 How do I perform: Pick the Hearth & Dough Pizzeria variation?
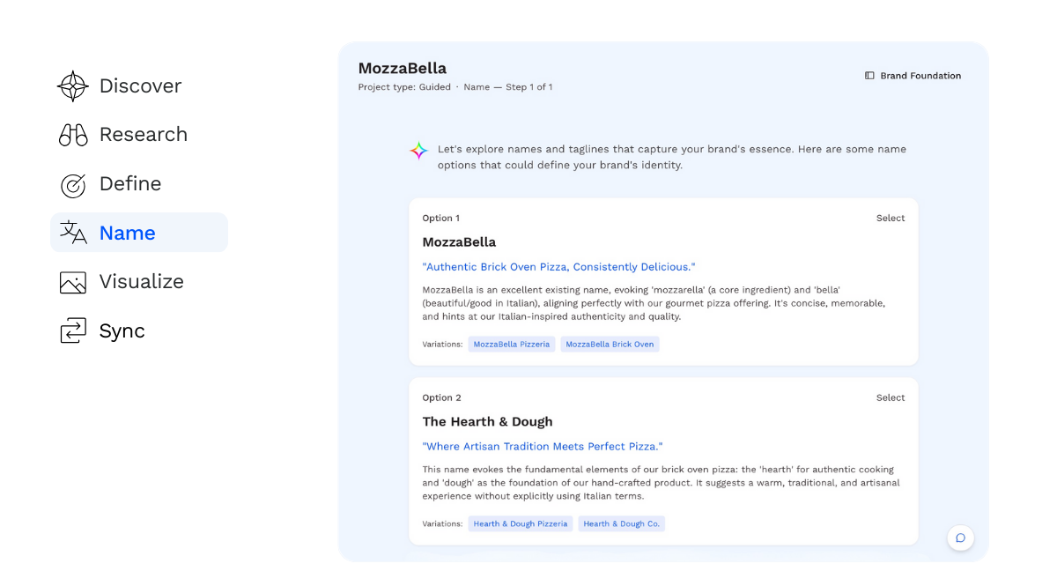pos(521,524)
